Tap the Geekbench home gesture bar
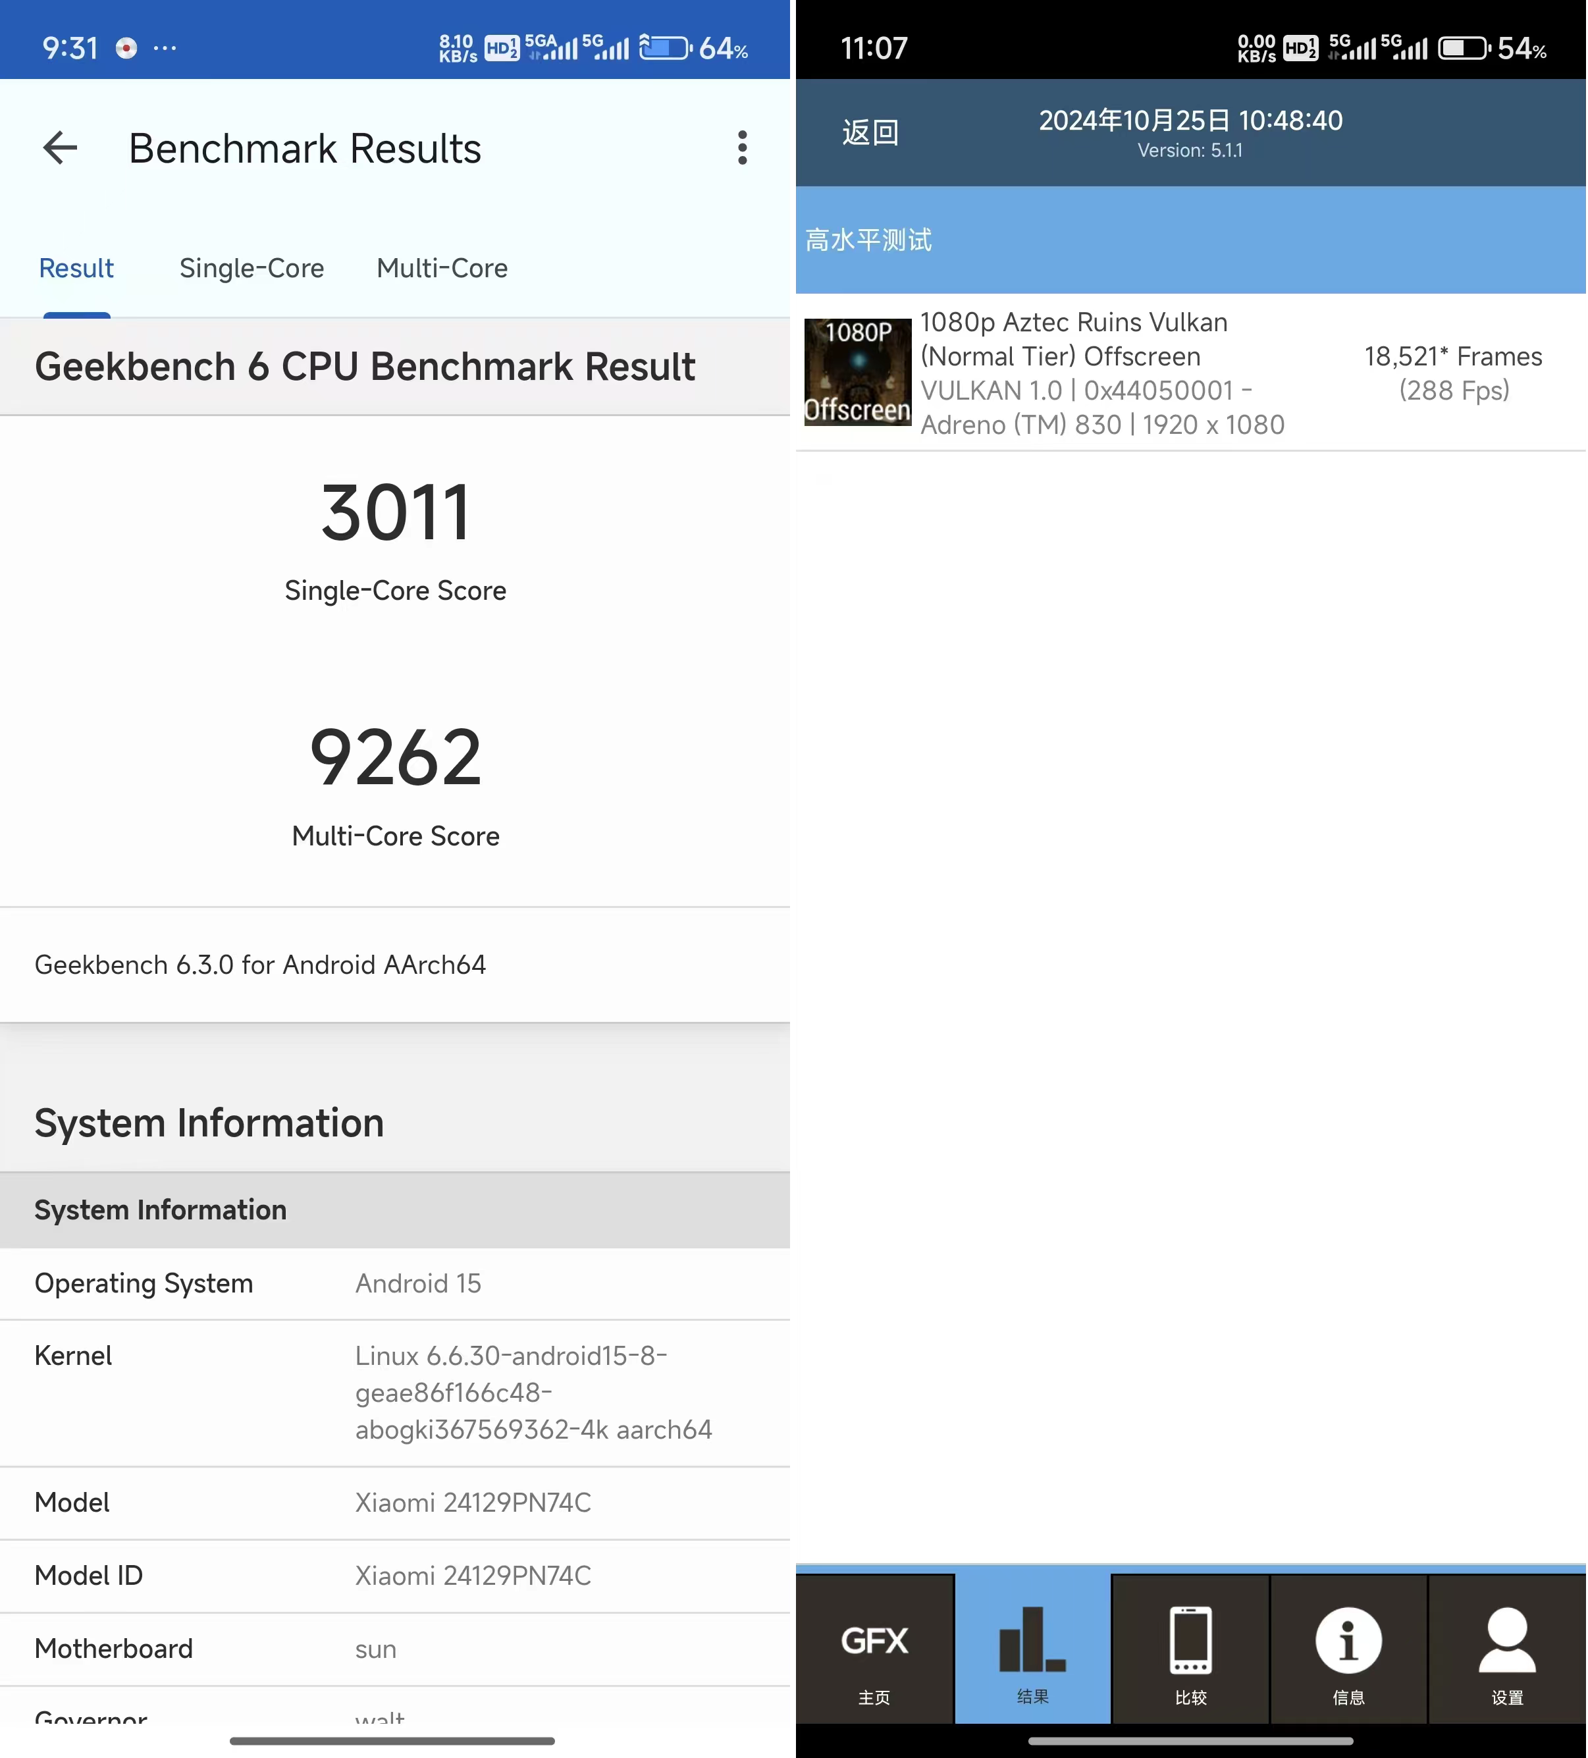1588x1758 pixels. (x=392, y=1741)
